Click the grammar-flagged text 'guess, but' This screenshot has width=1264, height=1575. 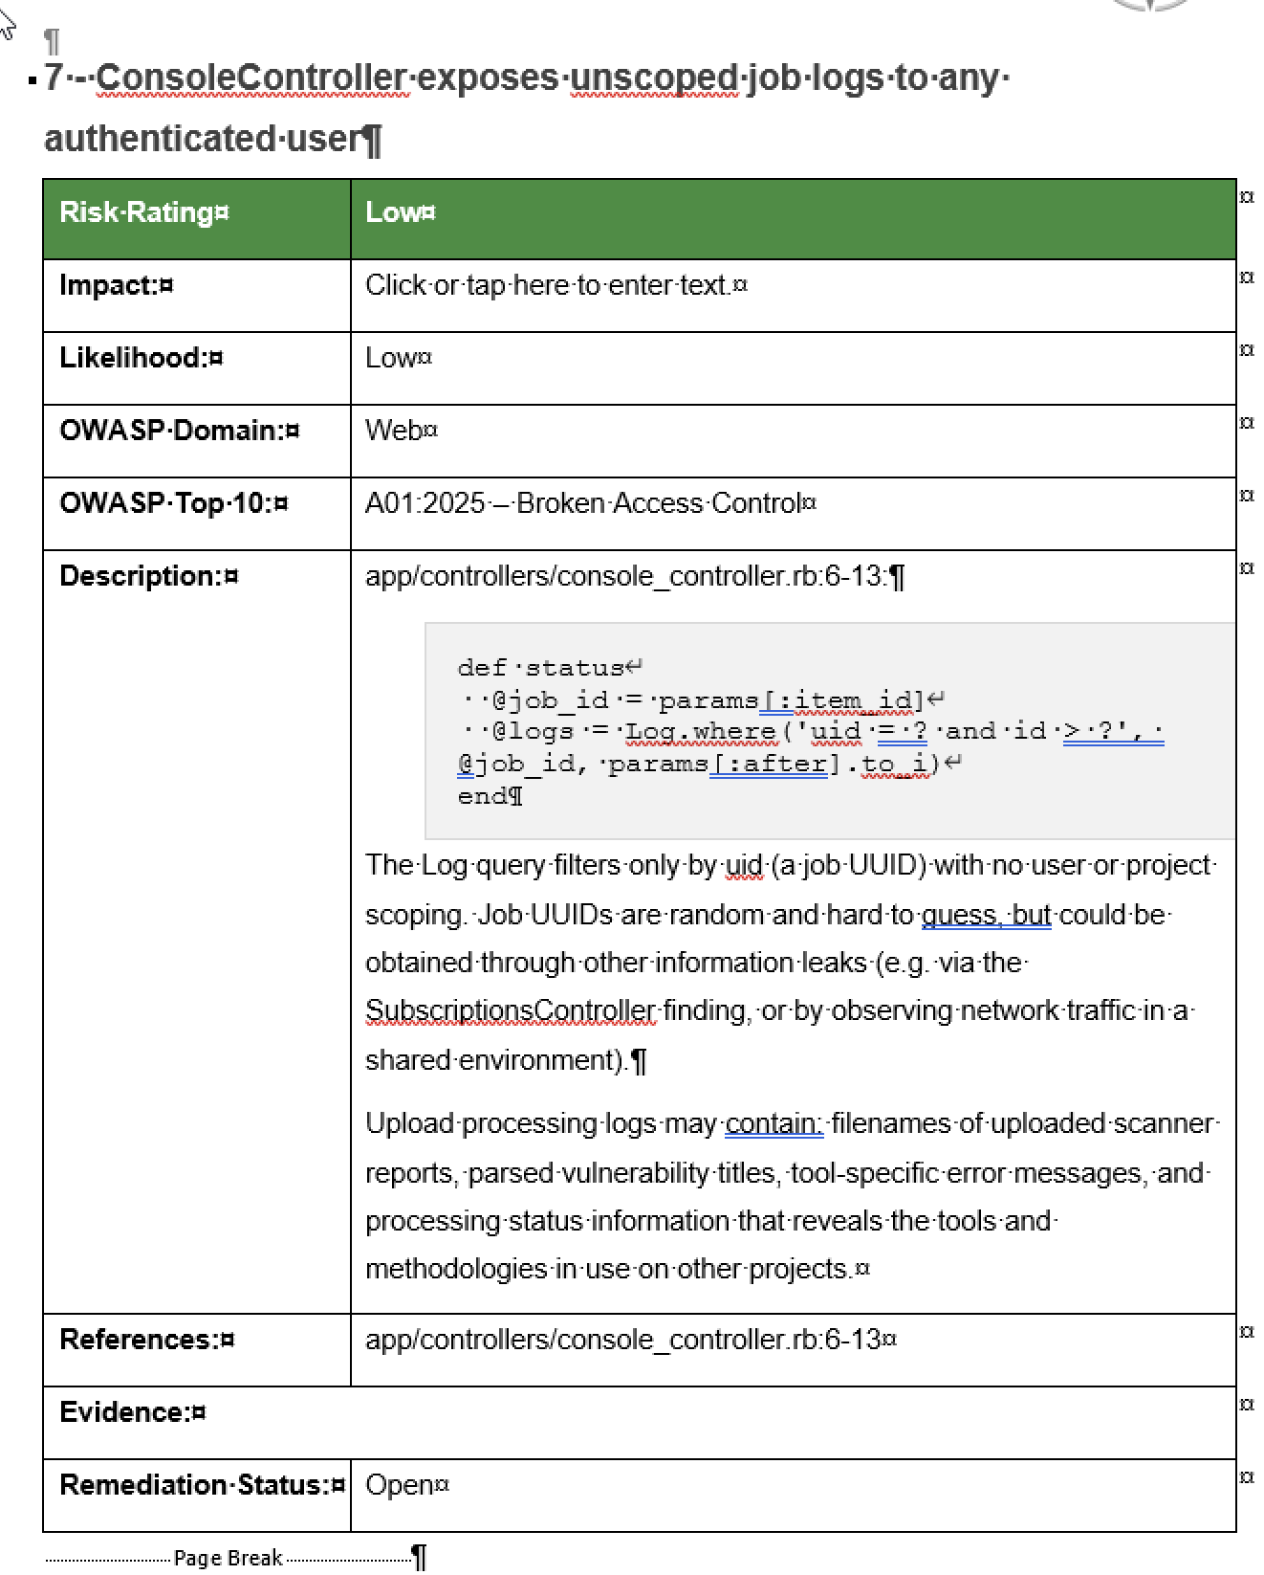click(986, 915)
